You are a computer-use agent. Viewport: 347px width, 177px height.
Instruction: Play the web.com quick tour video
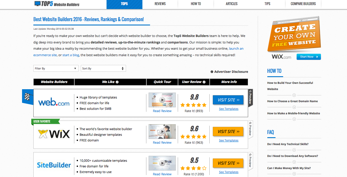pyautogui.click(x=162, y=100)
